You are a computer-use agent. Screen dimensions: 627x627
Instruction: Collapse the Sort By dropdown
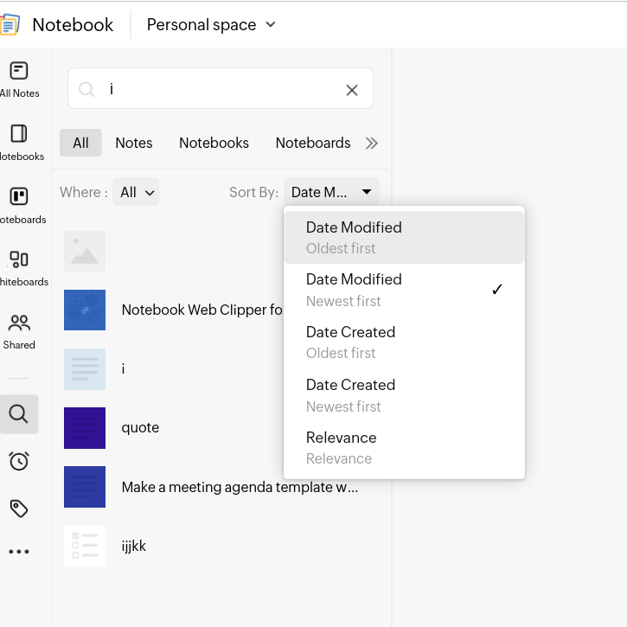(x=331, y=192)
